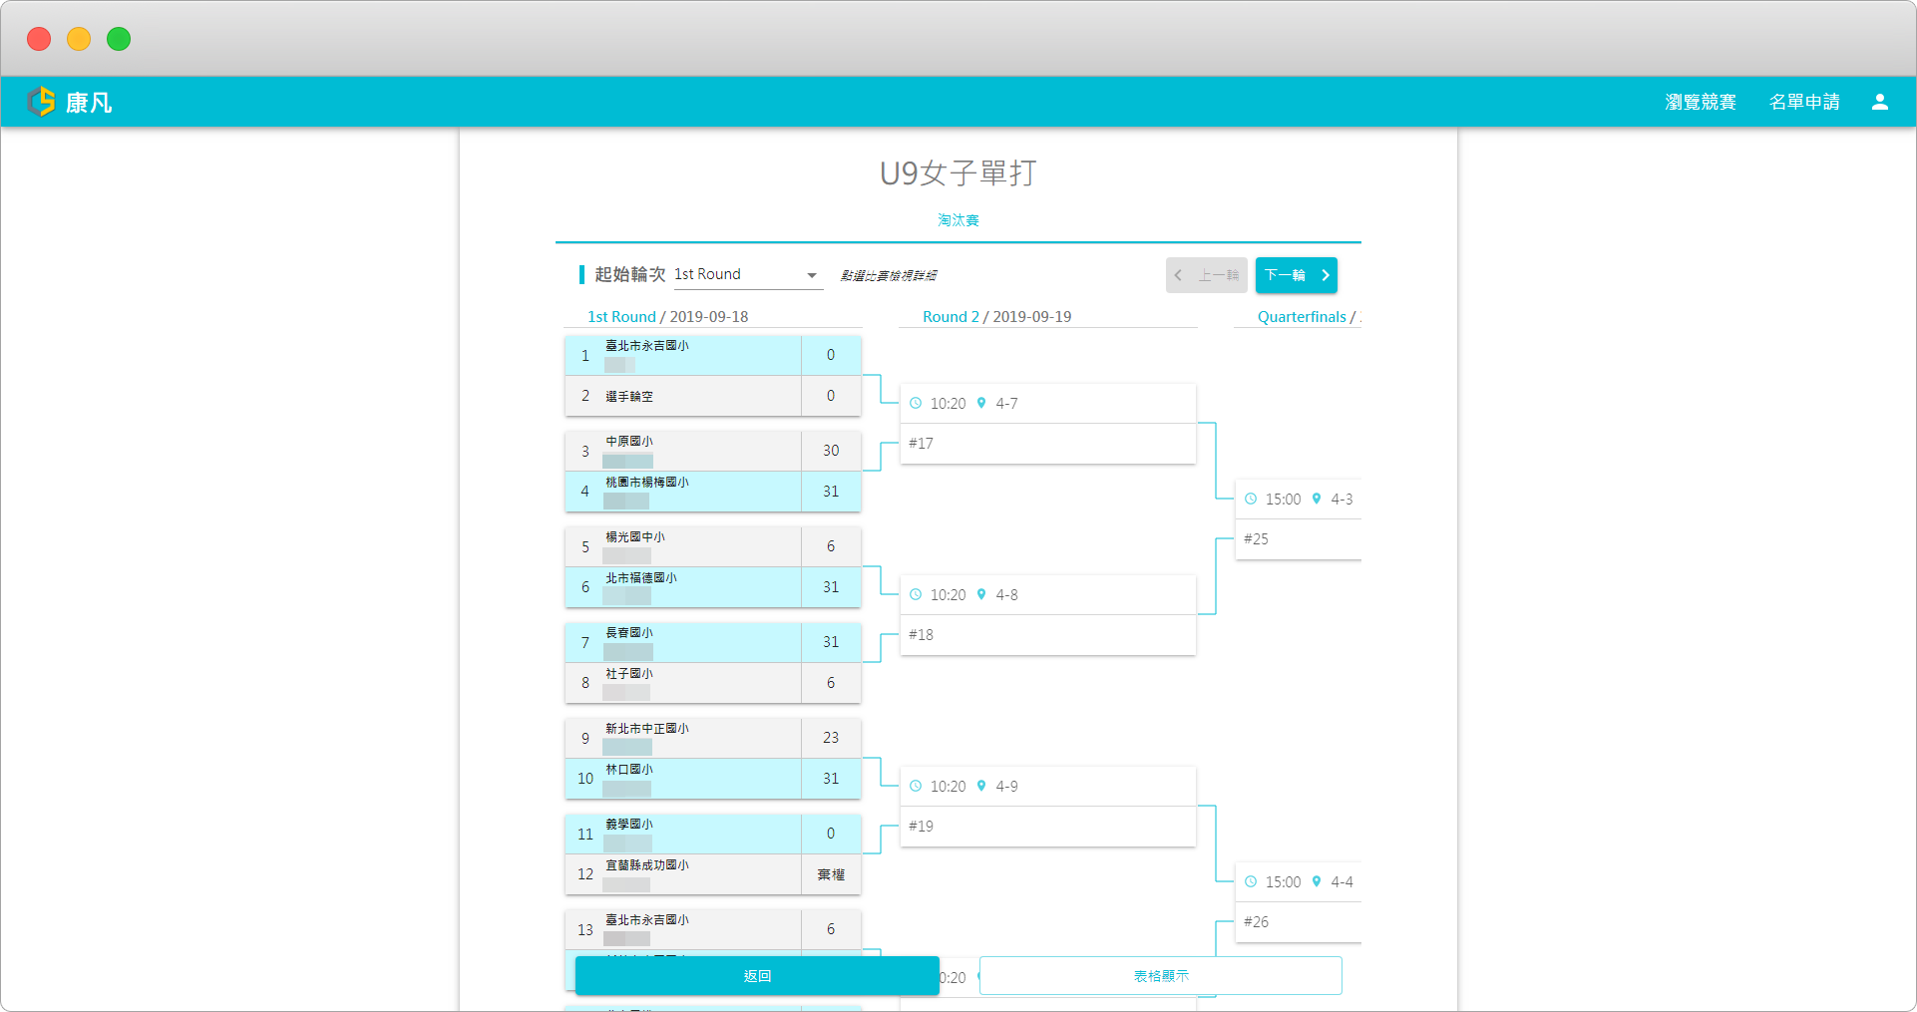Viewport: 1917px width, 1012px height.
Task: Open 名單申請 in the top navigation
Action: click(1804, 102)
